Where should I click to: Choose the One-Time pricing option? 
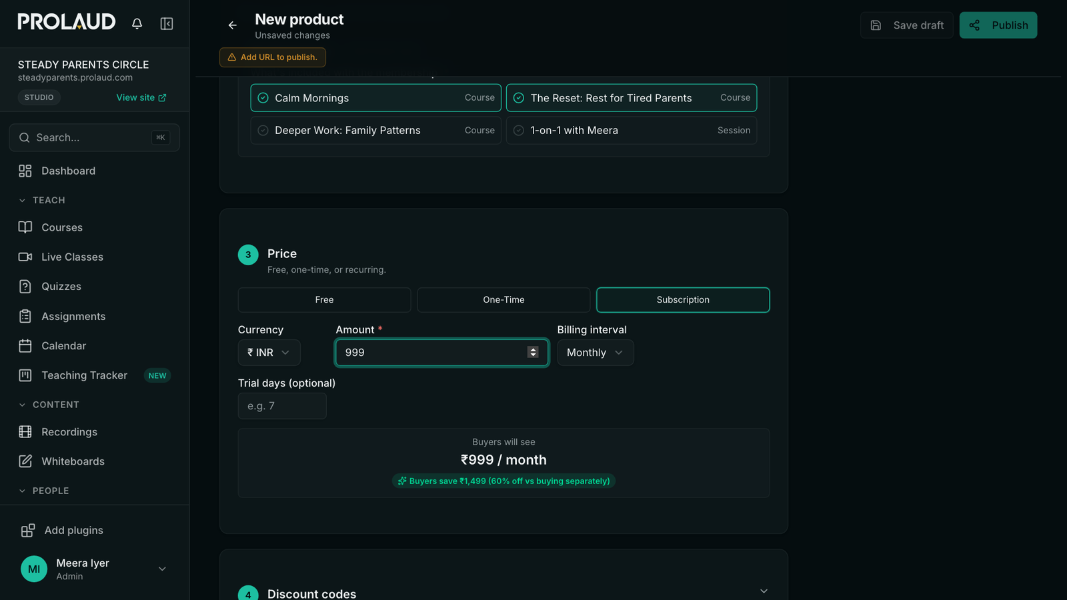(x=503, y=300)
